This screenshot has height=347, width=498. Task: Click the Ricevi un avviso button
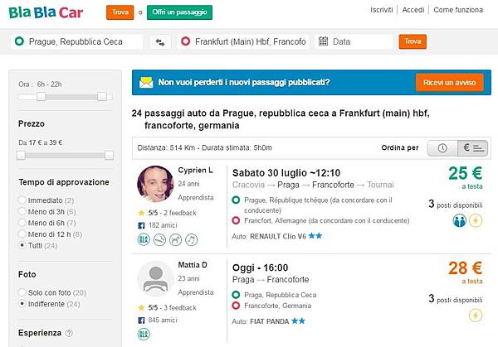(449, 83)
